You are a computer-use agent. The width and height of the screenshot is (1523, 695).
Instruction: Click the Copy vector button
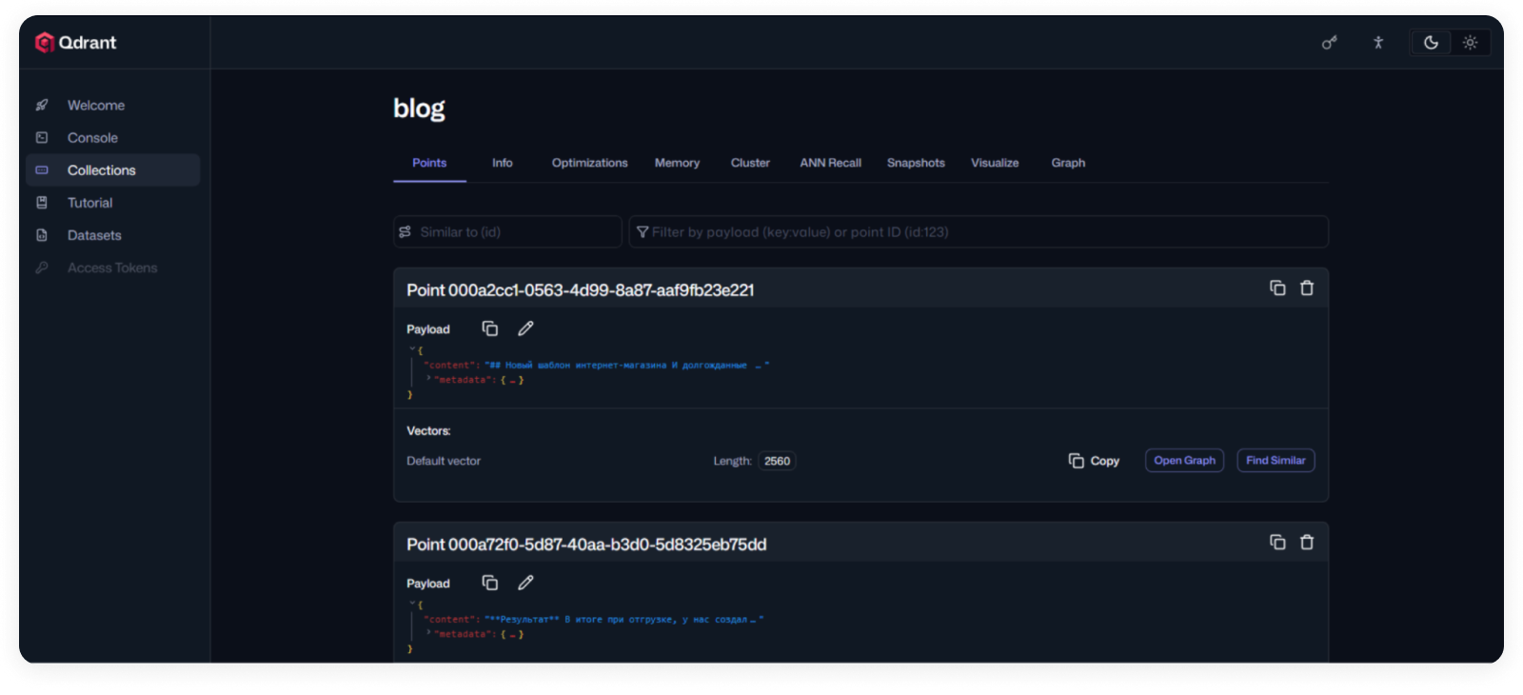tap(1094, 461)
